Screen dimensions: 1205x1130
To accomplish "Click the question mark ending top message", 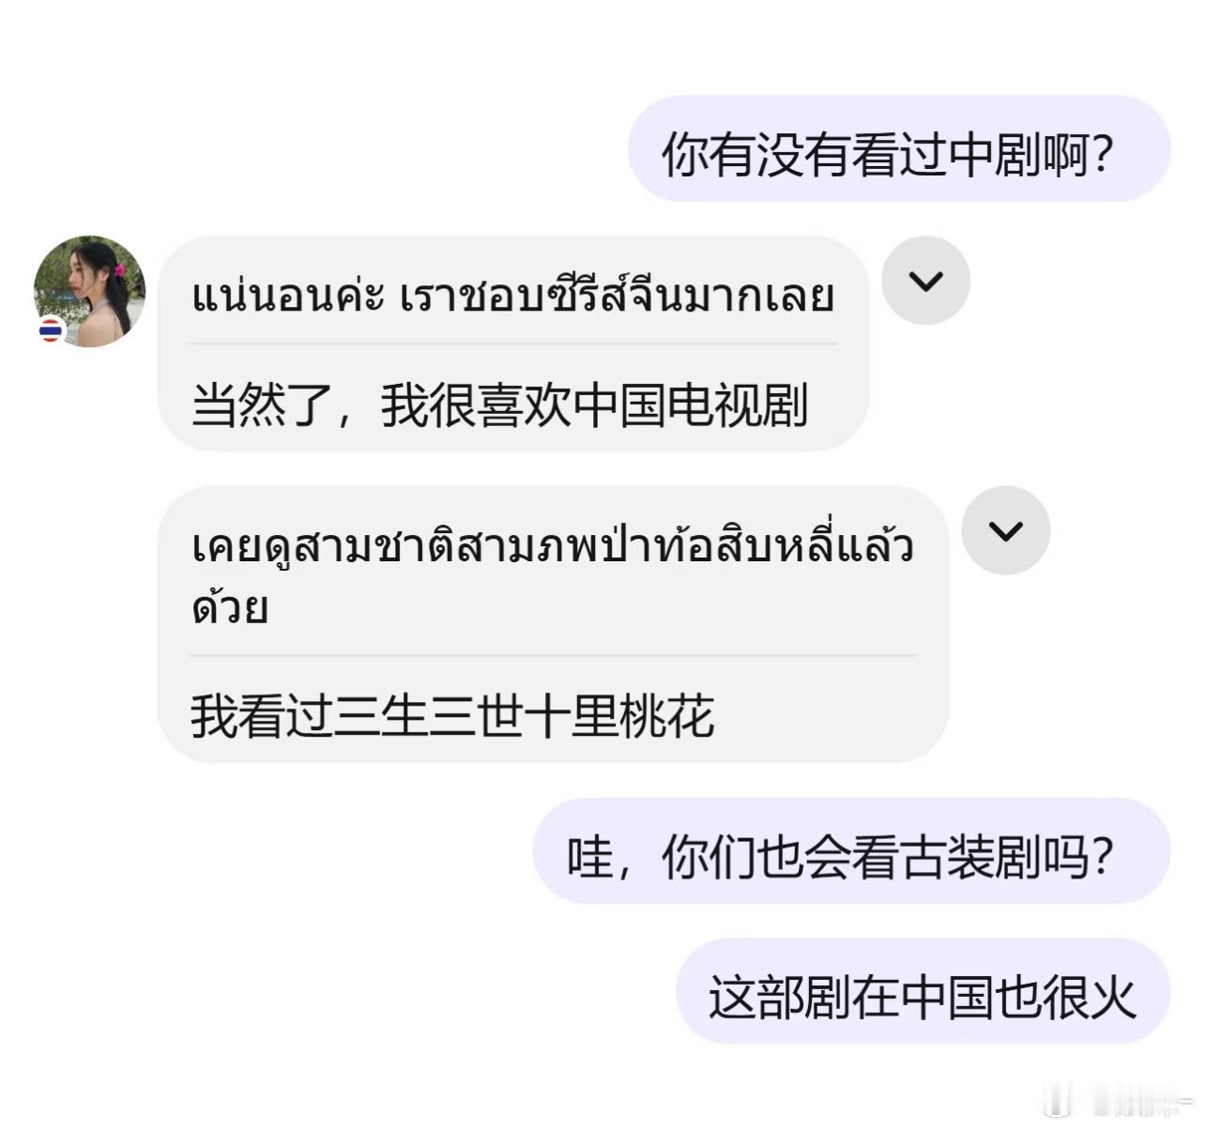I will click(x=1101, y=153).
